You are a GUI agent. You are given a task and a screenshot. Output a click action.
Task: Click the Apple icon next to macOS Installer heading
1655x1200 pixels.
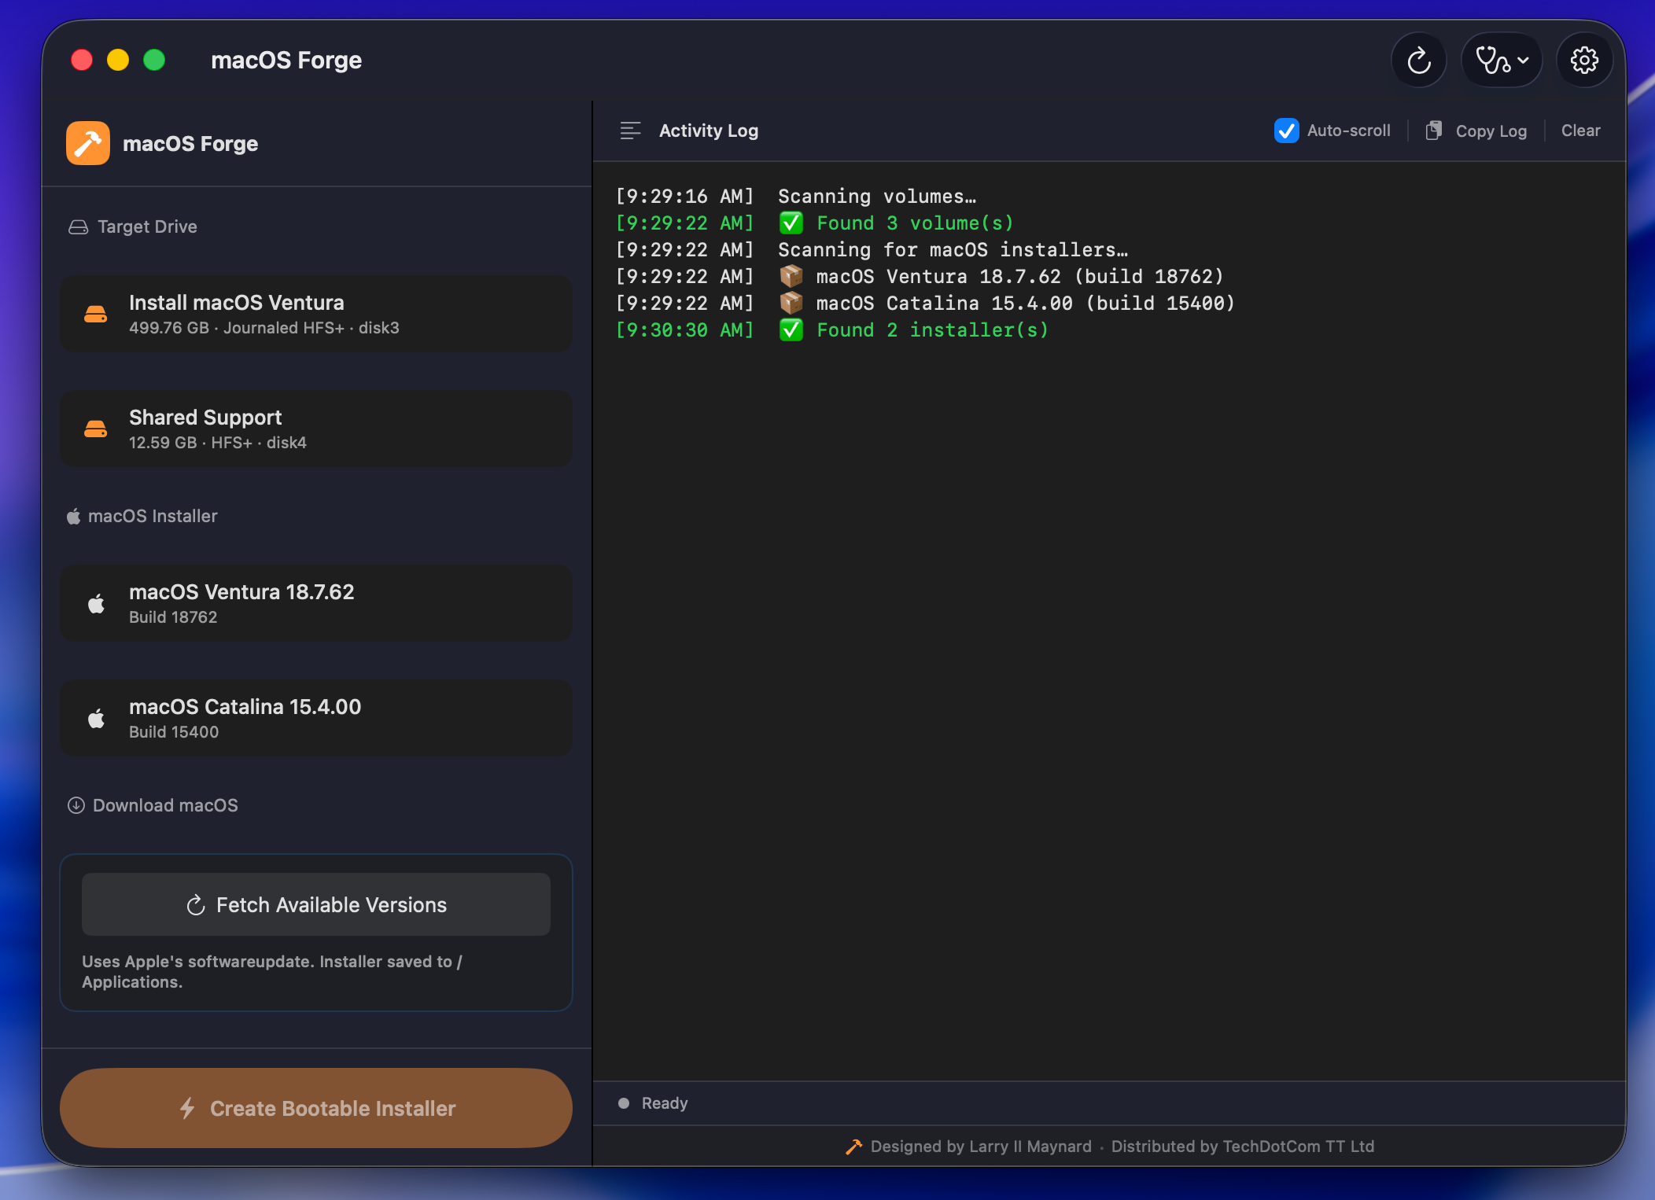coord(73,516)
